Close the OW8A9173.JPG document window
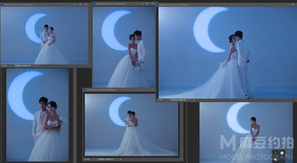This screenshot has width=297, height=163. click(x=153, y=4)
